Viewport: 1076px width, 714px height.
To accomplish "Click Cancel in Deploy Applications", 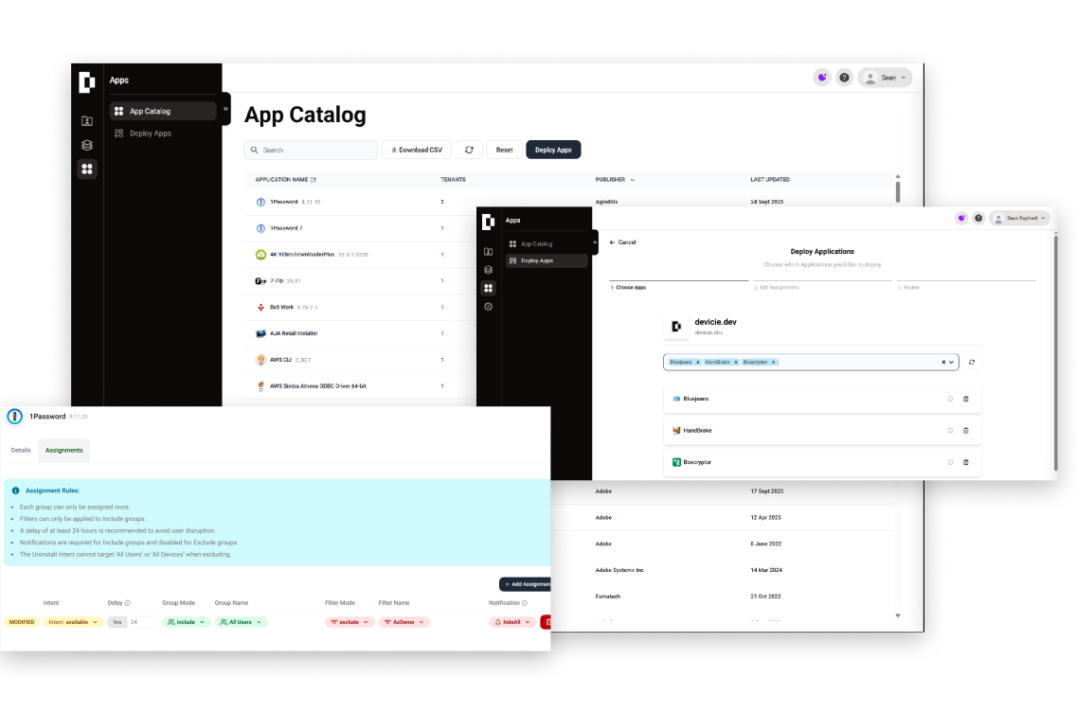I will (x=622, y=242).
